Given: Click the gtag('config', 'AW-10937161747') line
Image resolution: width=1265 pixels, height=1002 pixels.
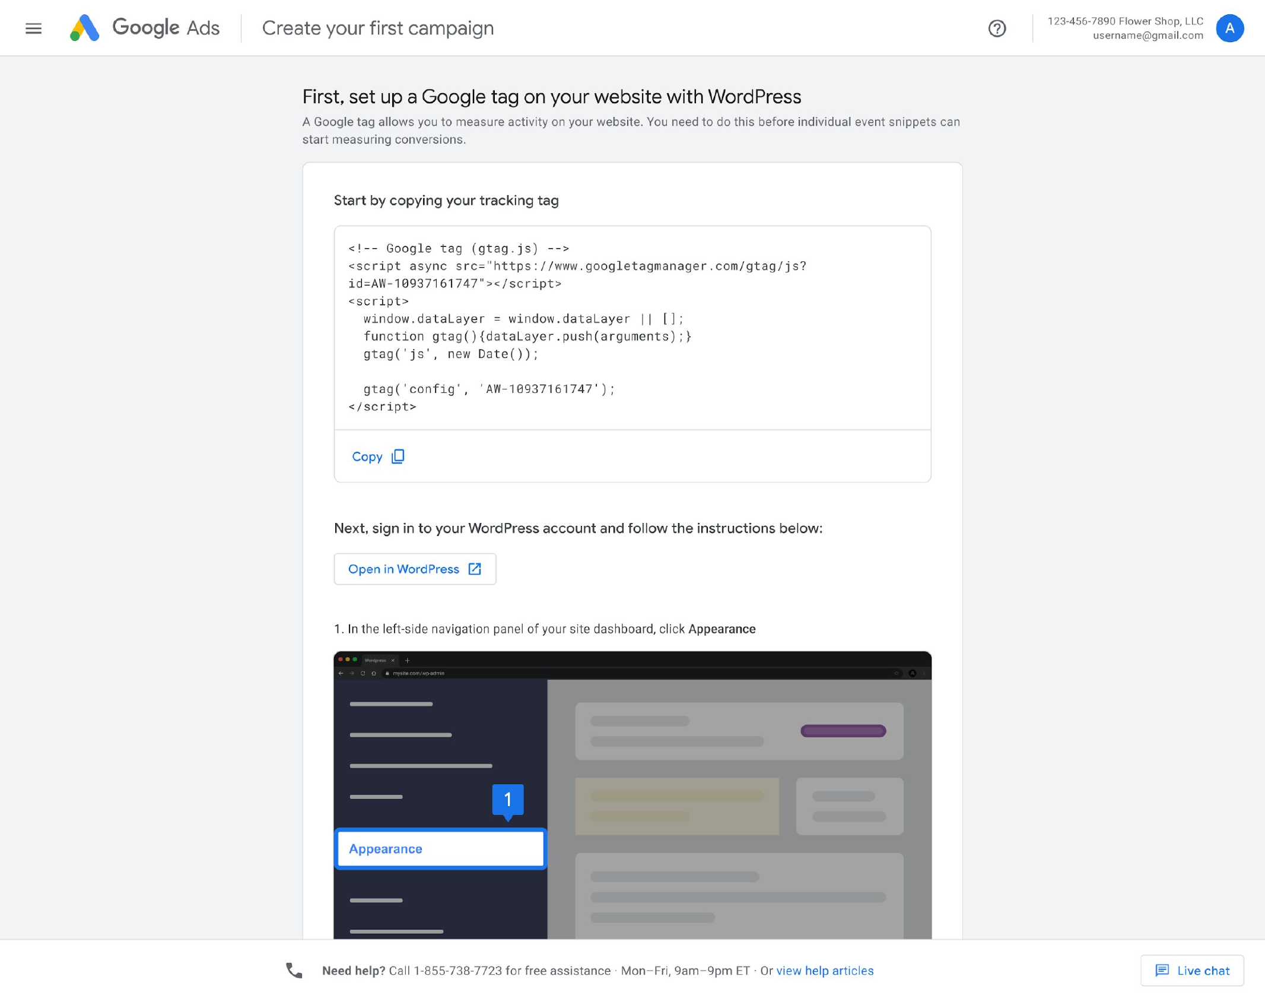Looking at the screenshot, I should pos(489,389).
